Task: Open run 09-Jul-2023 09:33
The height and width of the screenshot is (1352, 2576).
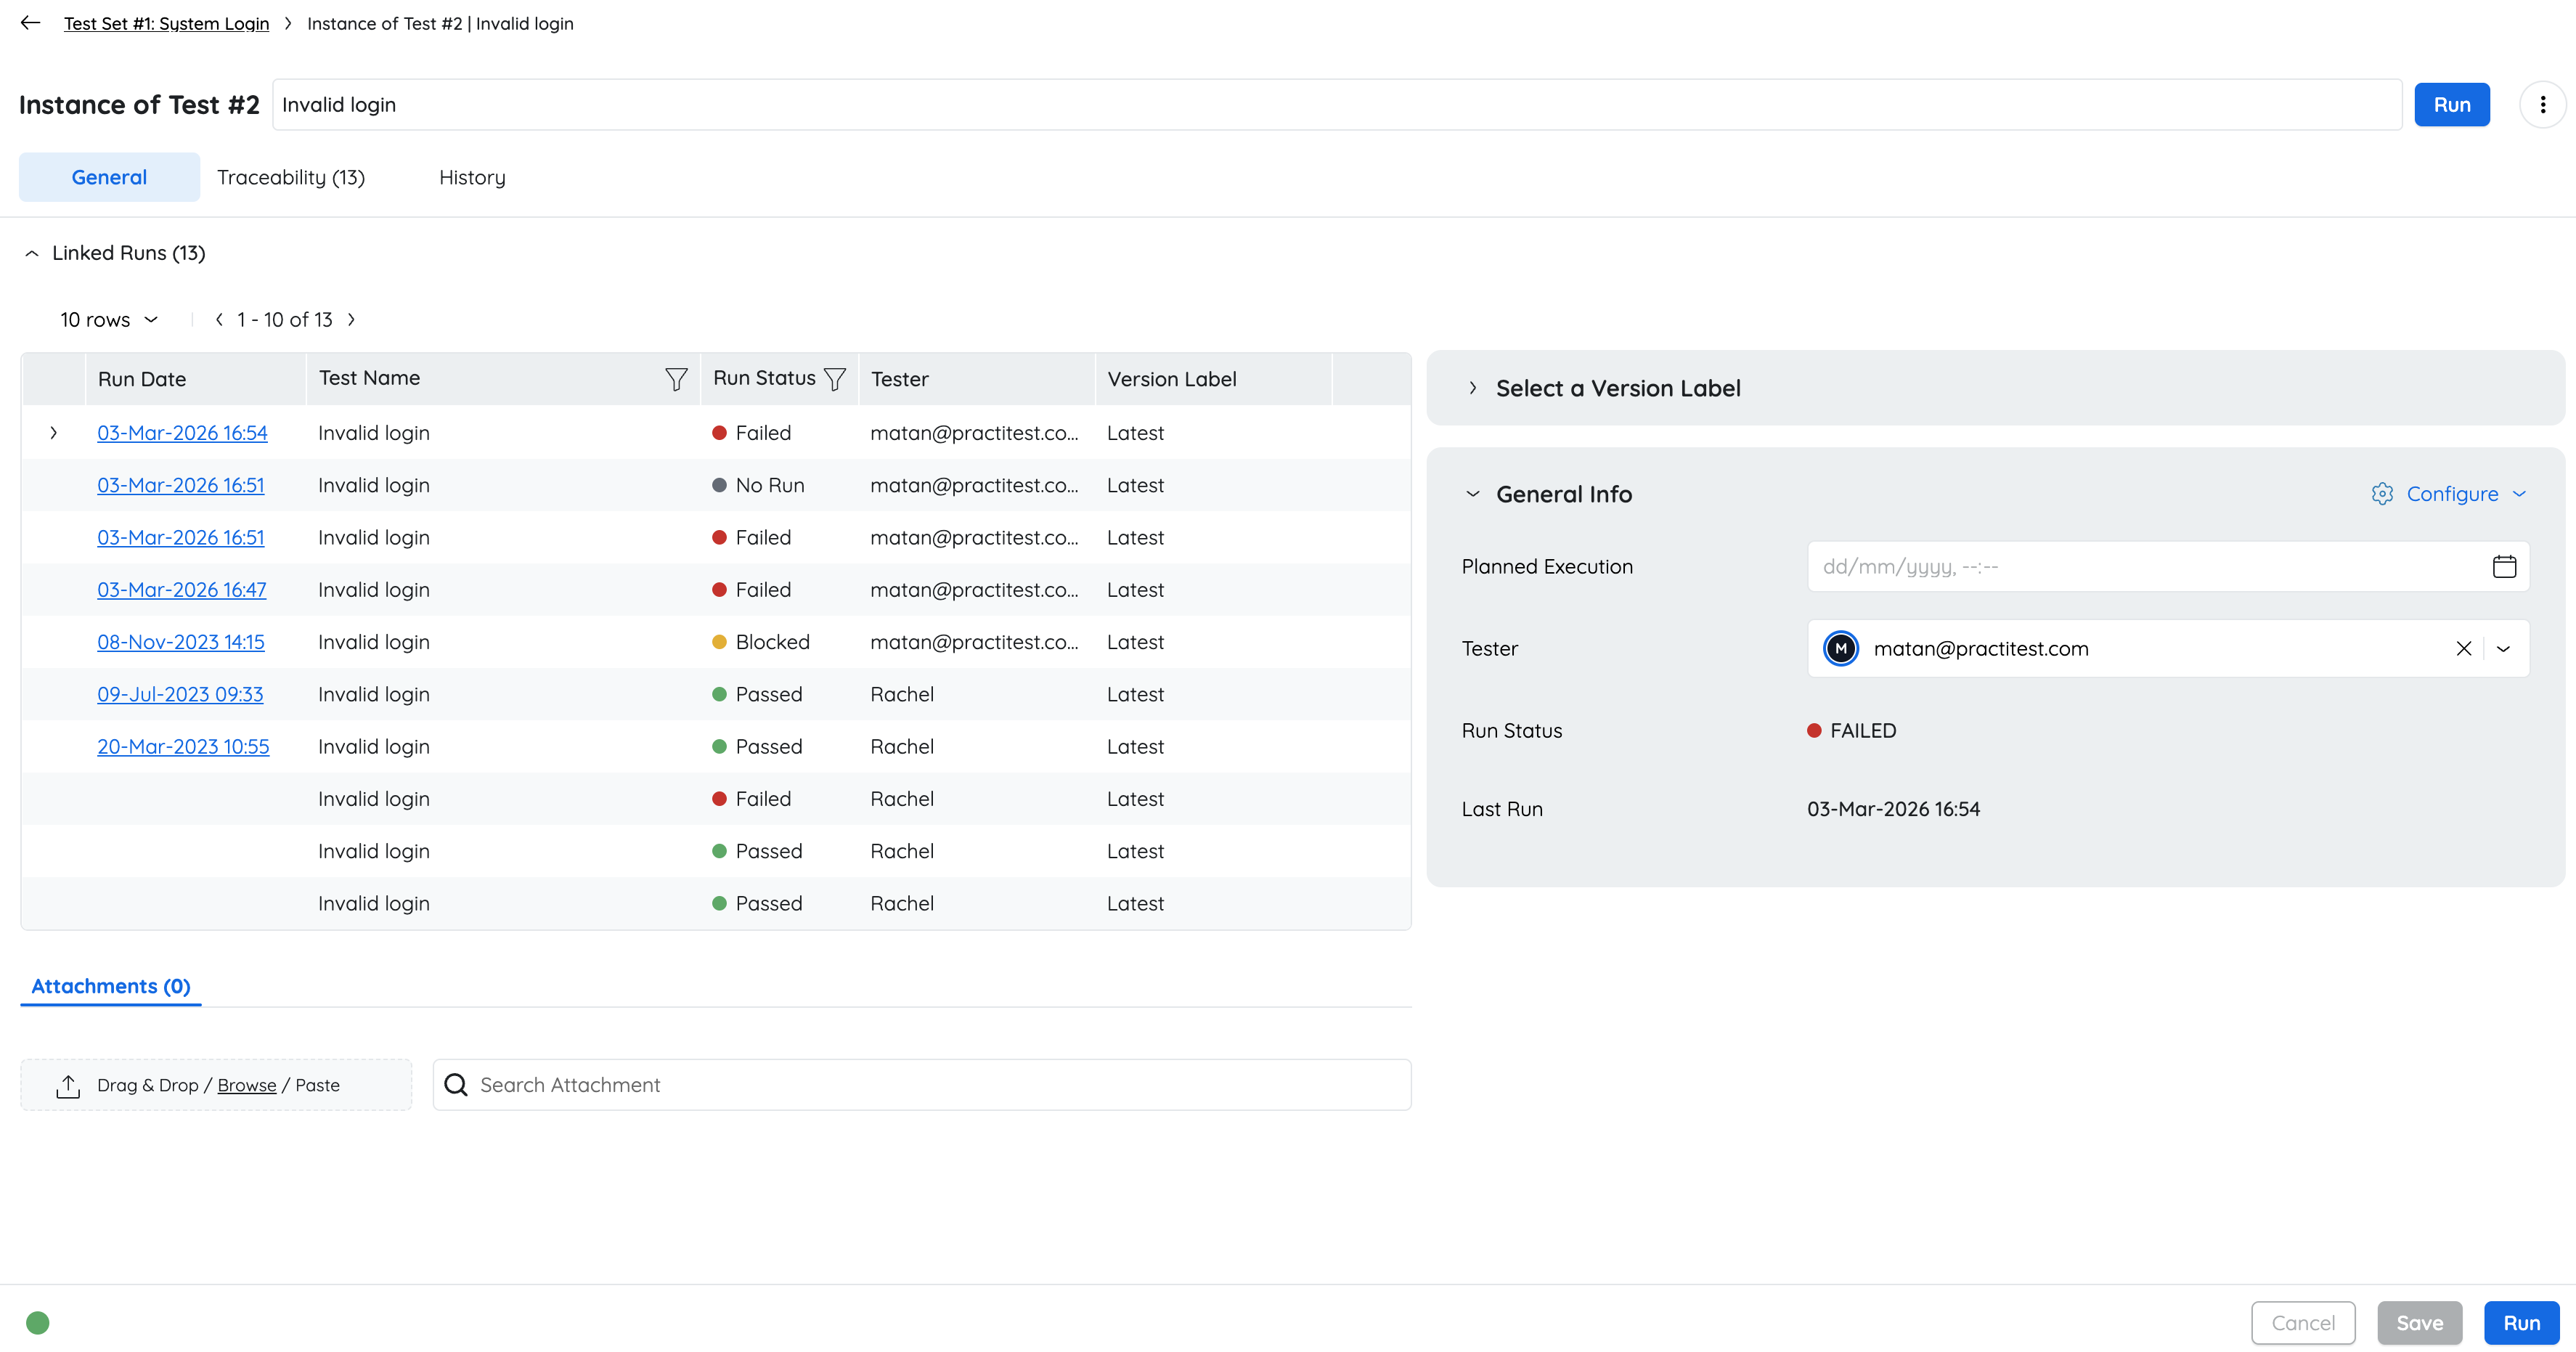Action: pyautogui.click(x=180, y=694)
